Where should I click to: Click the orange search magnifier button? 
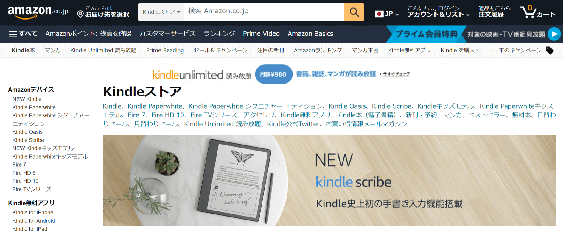pyautogui.click(x=354, y=12)
